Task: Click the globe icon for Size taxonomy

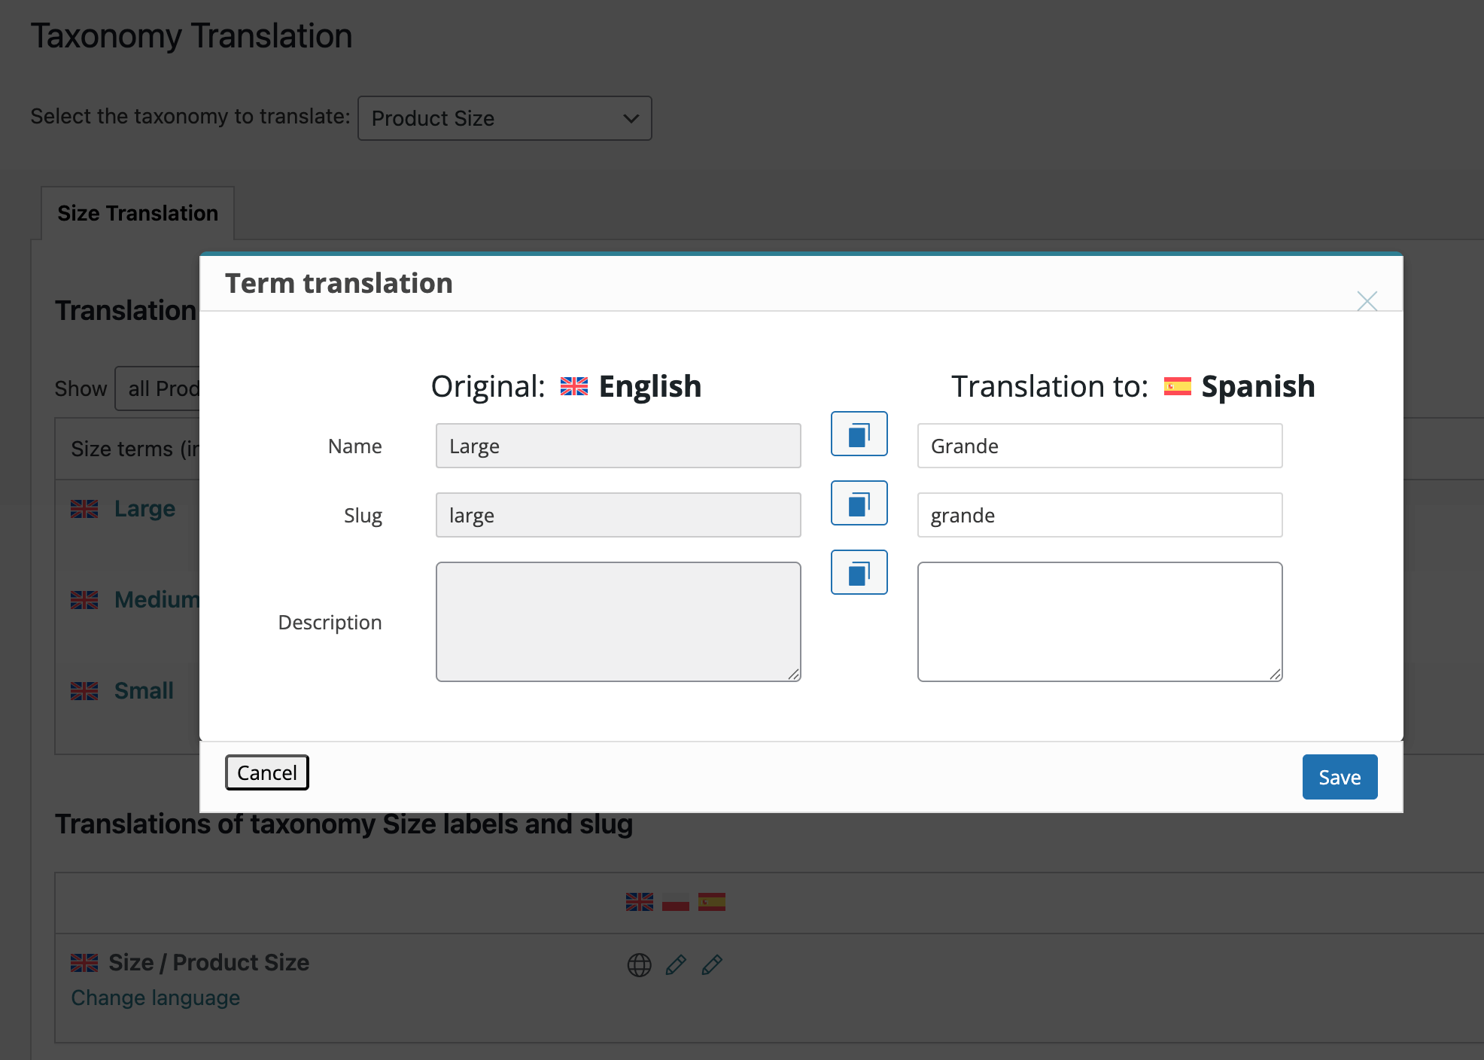Action: [639, 964]
